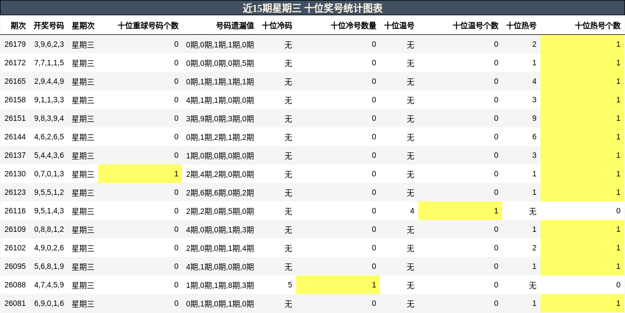The width and height of the screenshot is (625, 313).
Task: Select period number 26165
Action: coord(15,81)
